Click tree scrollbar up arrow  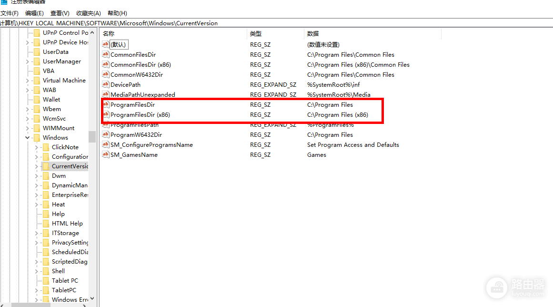click(x=92, y=32)
